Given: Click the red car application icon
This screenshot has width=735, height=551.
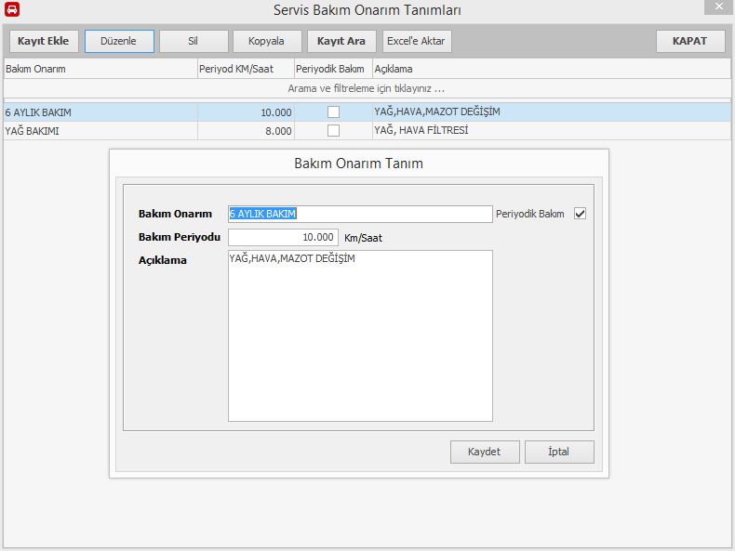Looking at the screenshot, I should (11, 10).
